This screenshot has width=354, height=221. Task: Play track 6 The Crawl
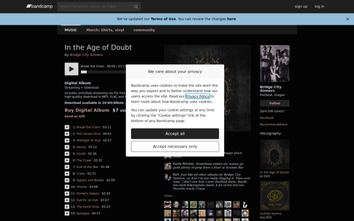(x=67, y=160)
